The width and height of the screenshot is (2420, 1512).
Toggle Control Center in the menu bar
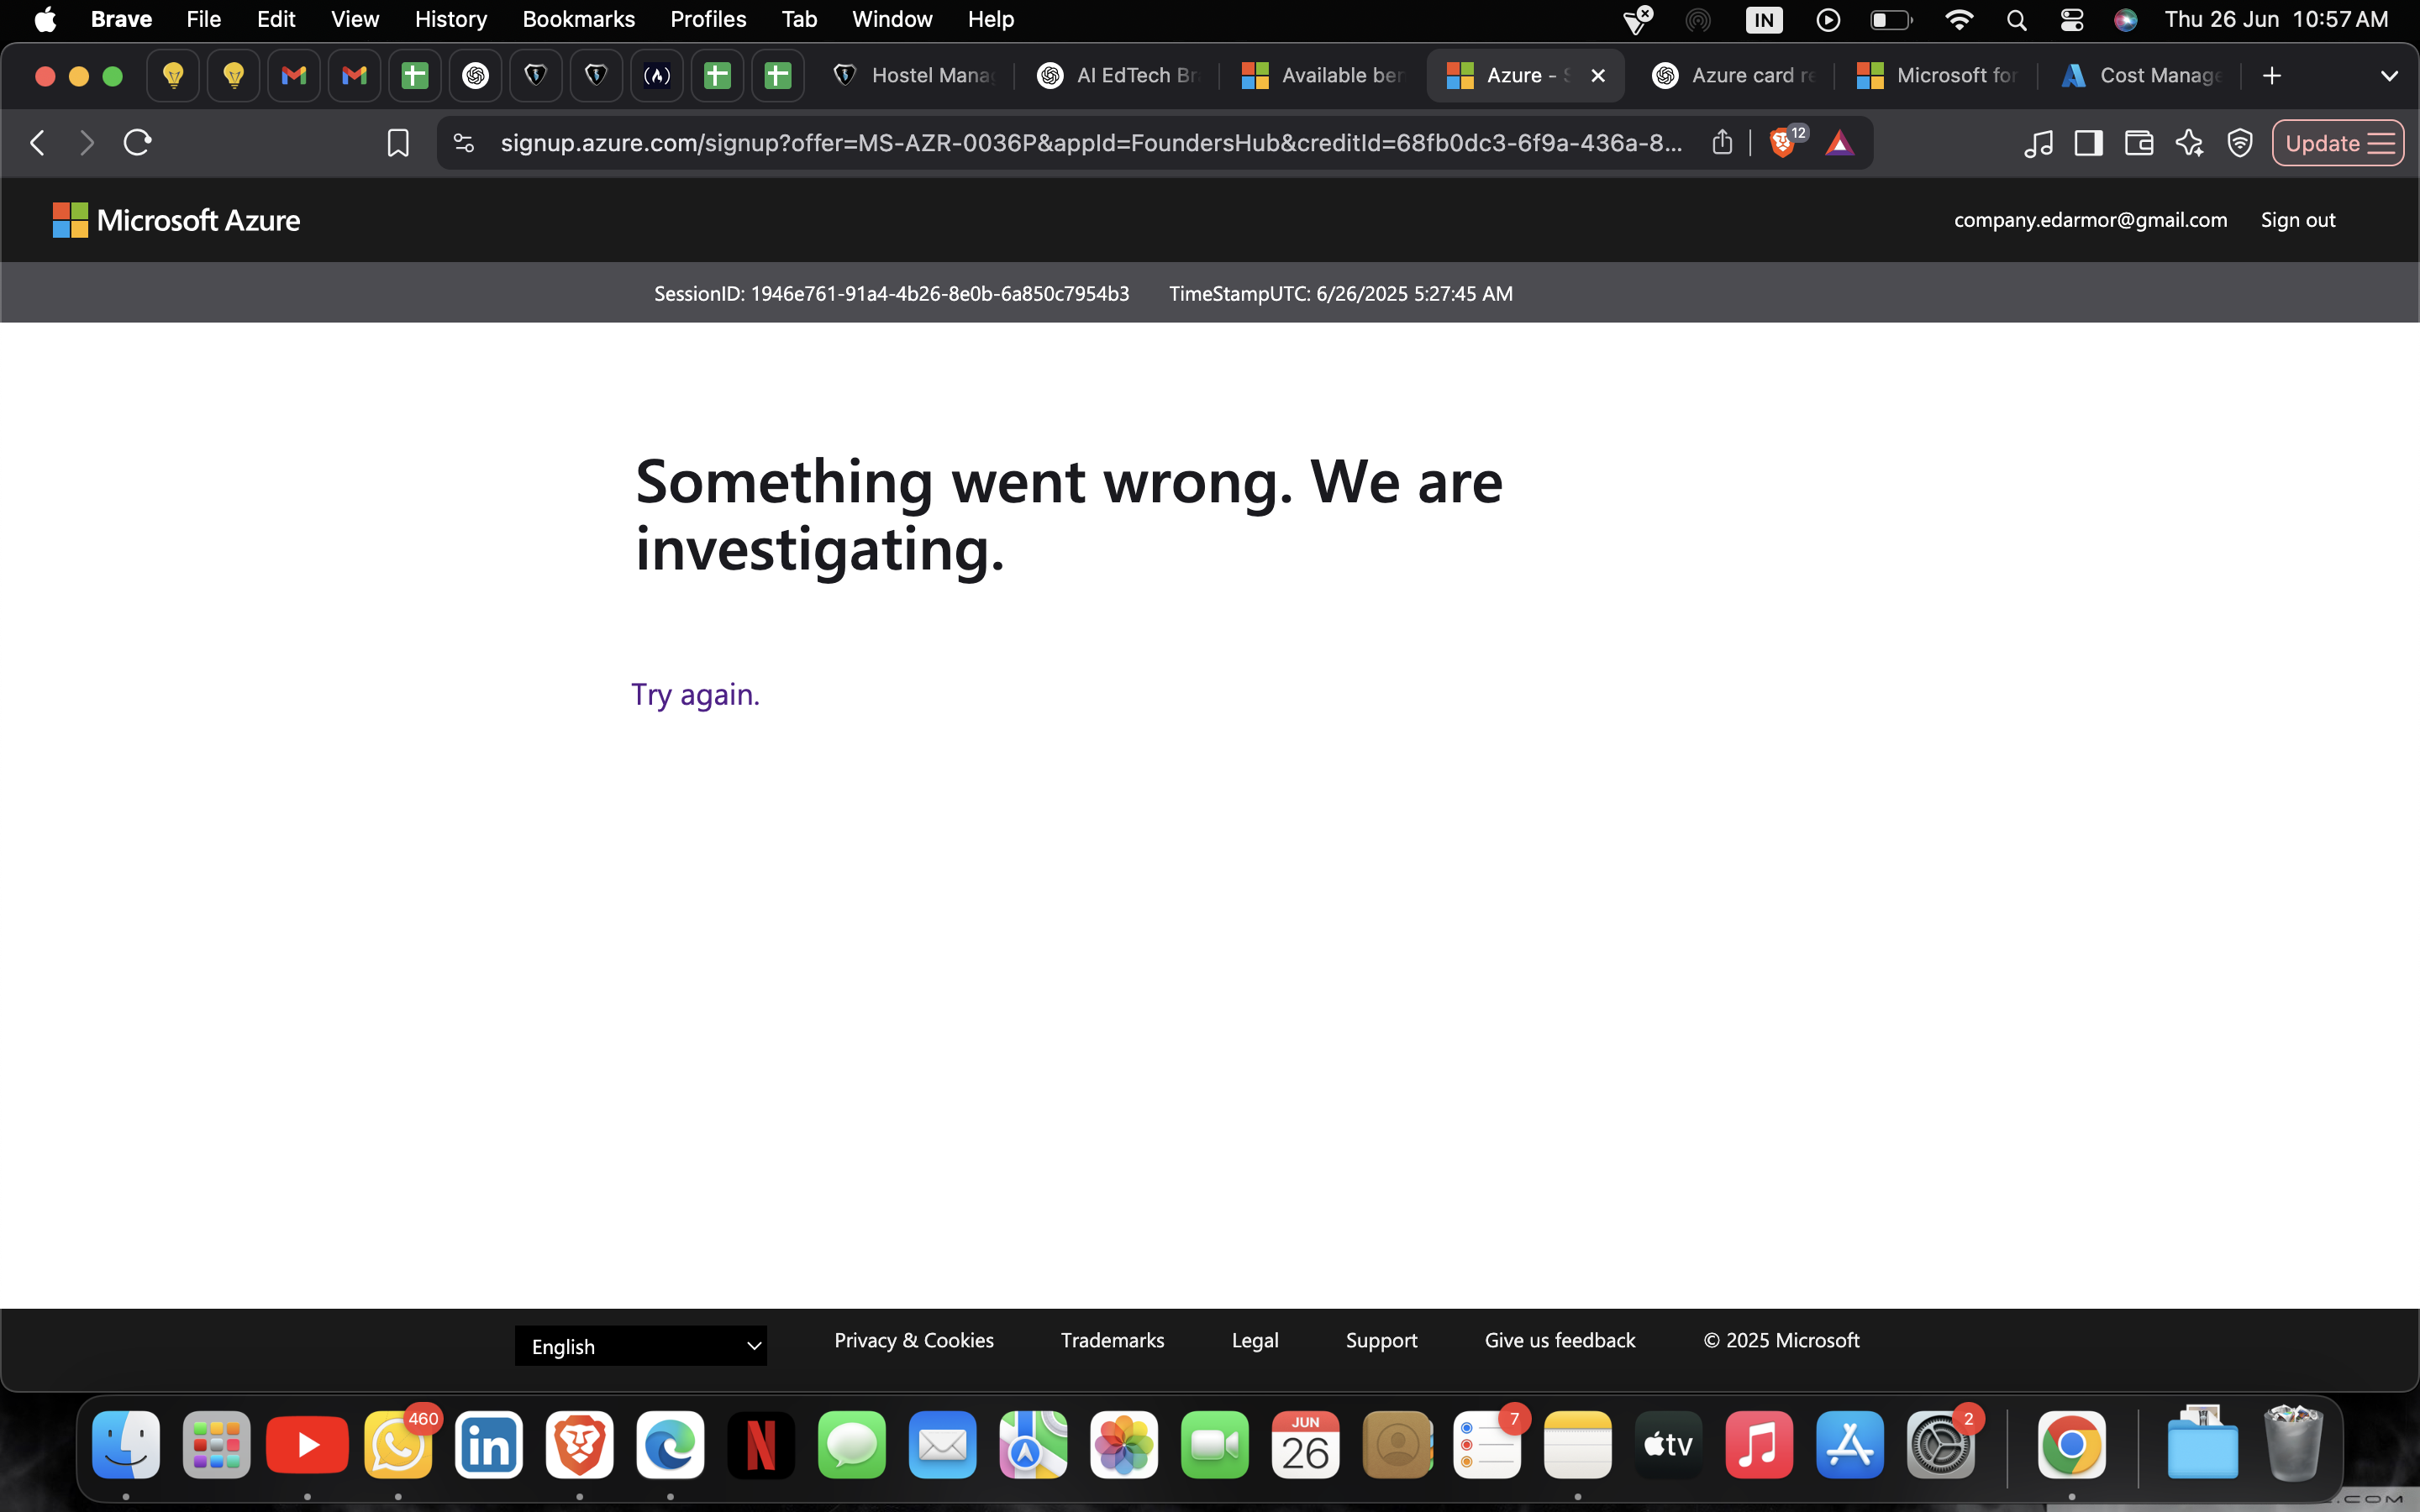(2071, 19)
